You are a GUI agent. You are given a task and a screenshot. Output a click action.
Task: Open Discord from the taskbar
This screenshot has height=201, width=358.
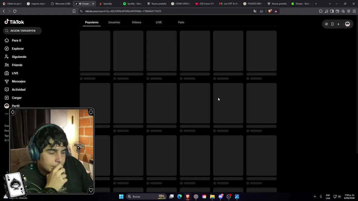tap(221, 197)
